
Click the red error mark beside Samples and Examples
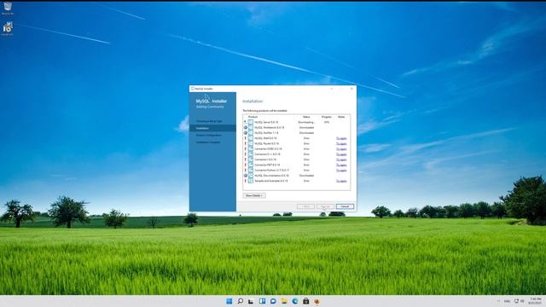pos(245,181)
